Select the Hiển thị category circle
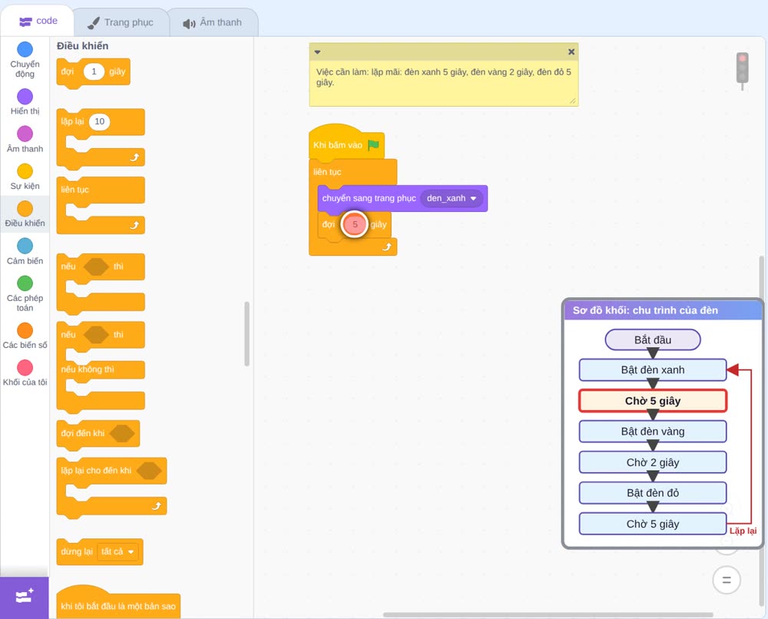 pos(25,97)
